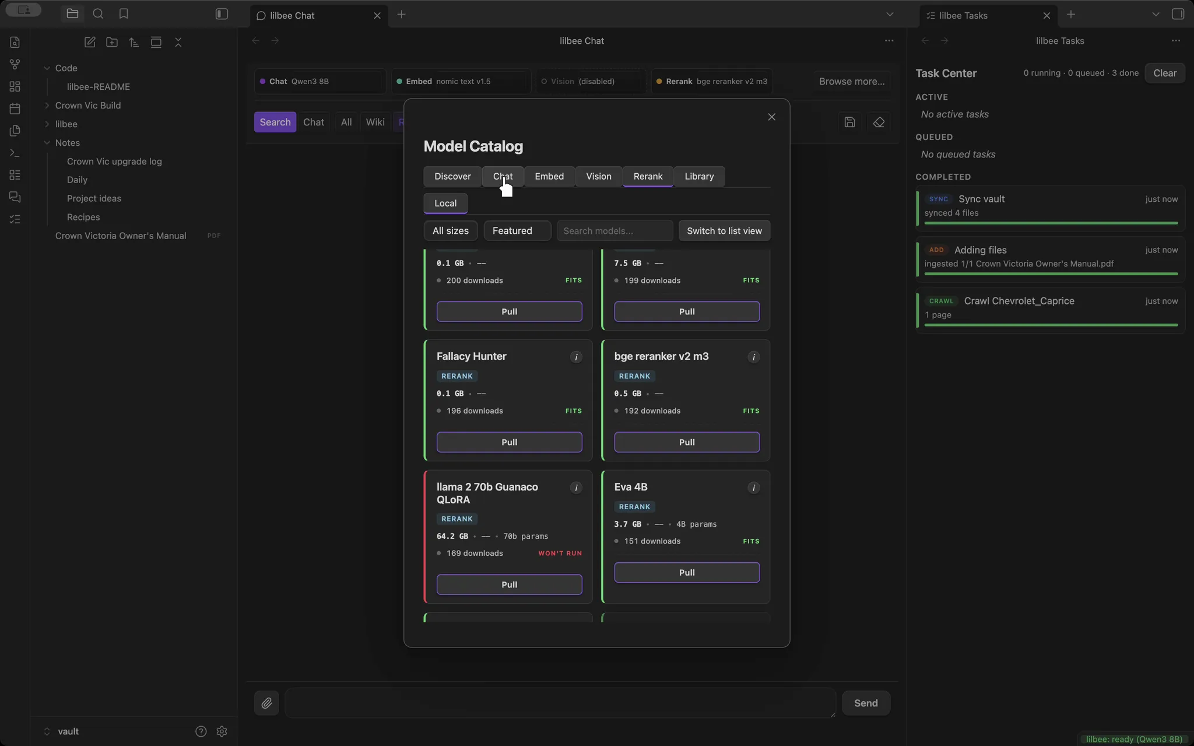Pull the Eva 4B model
Screen dimensions: 1194x746
687,572
